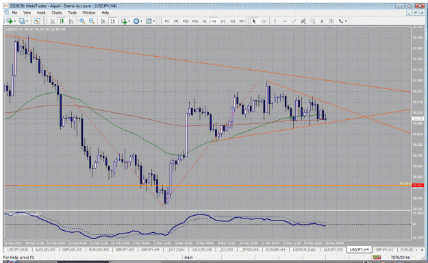
Task: Switch chart to Candlesticks mode
Action: click(62, 21)
